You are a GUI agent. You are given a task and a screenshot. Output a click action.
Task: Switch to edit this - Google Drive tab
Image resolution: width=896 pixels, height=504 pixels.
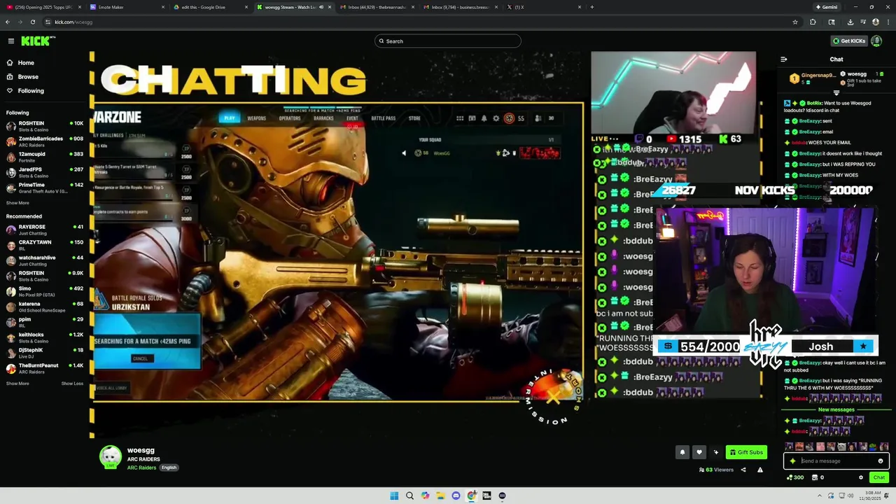pyautogui.click(x=210, y=7)
